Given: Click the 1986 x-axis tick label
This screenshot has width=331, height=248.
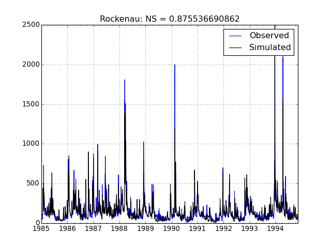Looking at the screenshot, I should point(67,228).
